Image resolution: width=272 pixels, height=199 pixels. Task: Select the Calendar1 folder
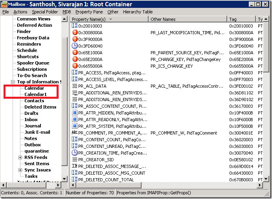pos(35,94)
